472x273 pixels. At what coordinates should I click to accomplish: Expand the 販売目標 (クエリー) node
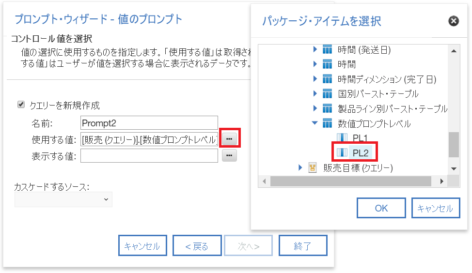click(300, 167)
